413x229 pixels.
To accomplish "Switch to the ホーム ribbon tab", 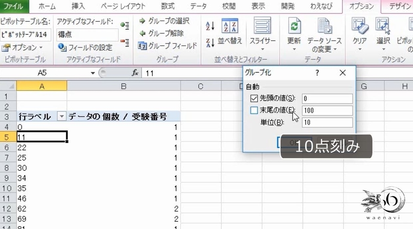I will tap(47, 6).
